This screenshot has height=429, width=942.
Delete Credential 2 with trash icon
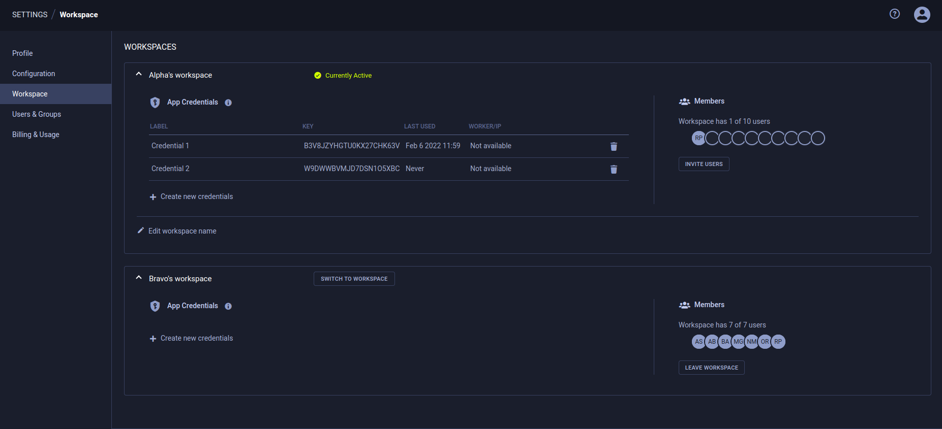point(614,169)
